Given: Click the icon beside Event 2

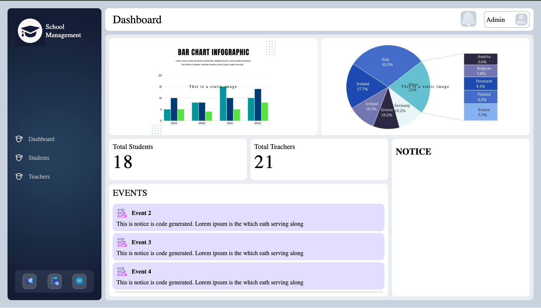Looking at the screenshot, I should 122,213.
